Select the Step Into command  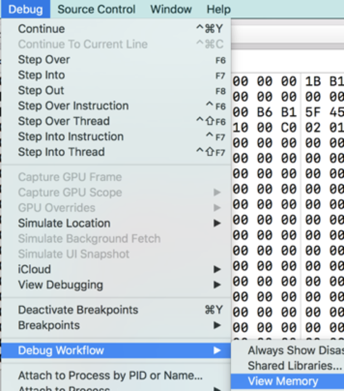click(116, 75)
